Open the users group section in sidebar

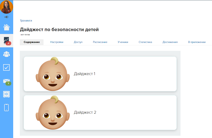[6, 54]
